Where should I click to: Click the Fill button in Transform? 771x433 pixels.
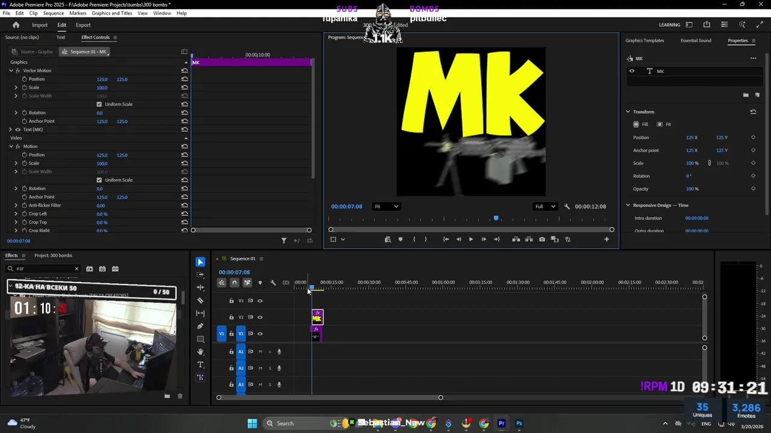(x=640, y=124)
